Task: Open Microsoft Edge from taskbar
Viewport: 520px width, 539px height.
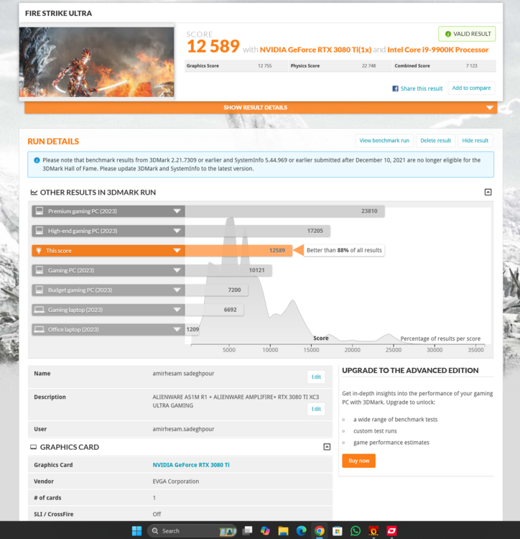Action: pyautogui.click(x=302, y=531)
